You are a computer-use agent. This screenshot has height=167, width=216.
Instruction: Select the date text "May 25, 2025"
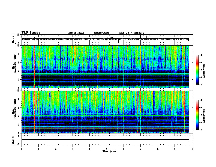[76, 33]
